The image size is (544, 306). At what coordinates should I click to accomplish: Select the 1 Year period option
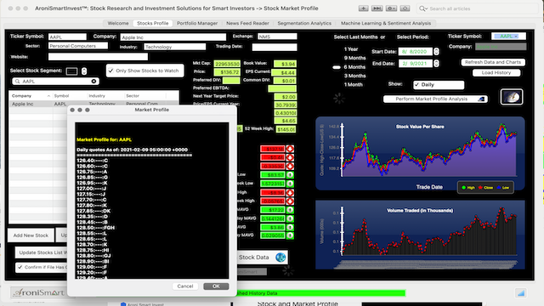[x=351, y=49]
